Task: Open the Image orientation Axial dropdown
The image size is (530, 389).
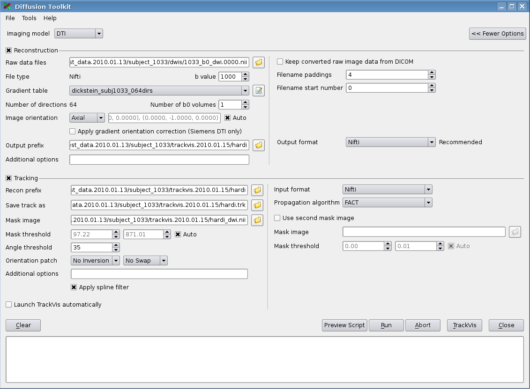Action: point(87,118)
